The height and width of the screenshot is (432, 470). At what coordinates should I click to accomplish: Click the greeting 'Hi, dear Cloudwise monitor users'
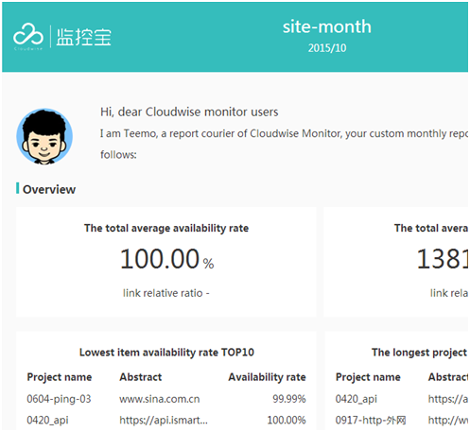click(x=189, y=112)
